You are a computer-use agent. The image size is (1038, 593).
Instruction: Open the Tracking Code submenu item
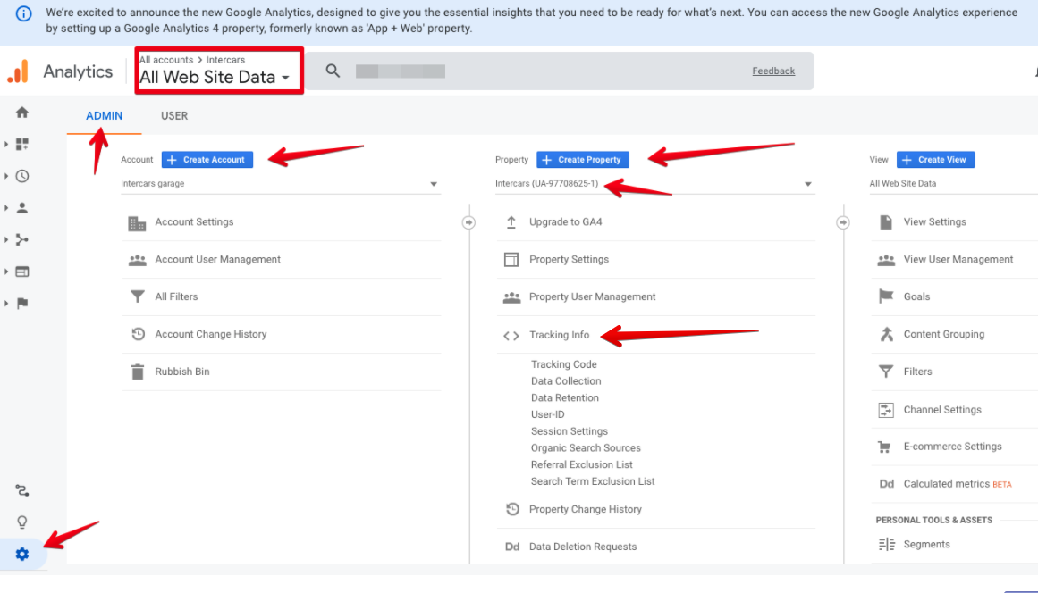coord(563,364)
